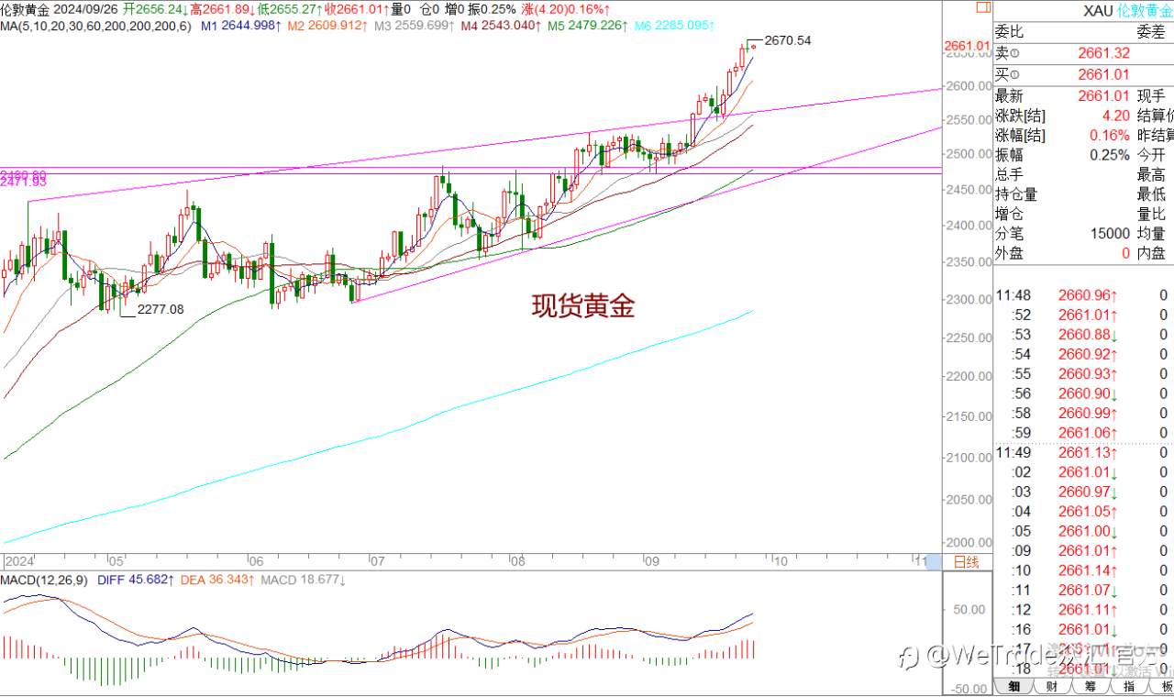This screenshot has height=697, width=1174.
Task: Select the :03 tick row 2660.97
Action: tap(1083, 492)
